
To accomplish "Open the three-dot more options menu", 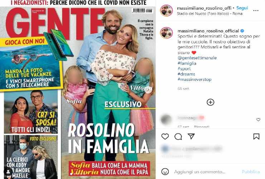I will point(256,10).
